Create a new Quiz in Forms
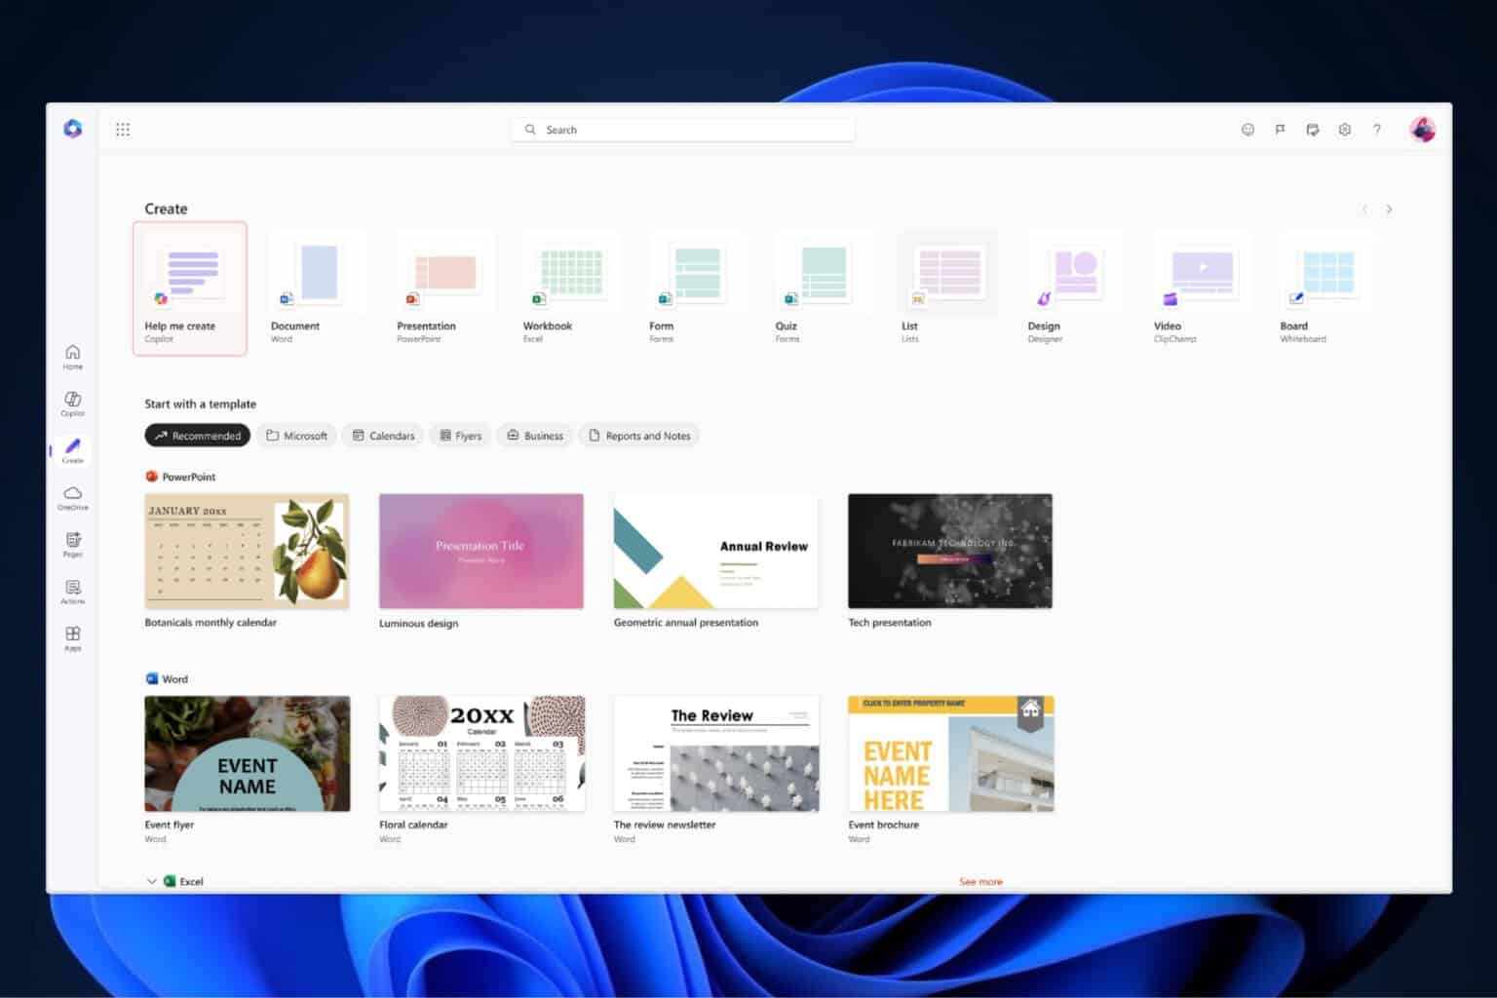This screenshot has width=1497, height=998. pyautogui.click(x=823, y=288)
